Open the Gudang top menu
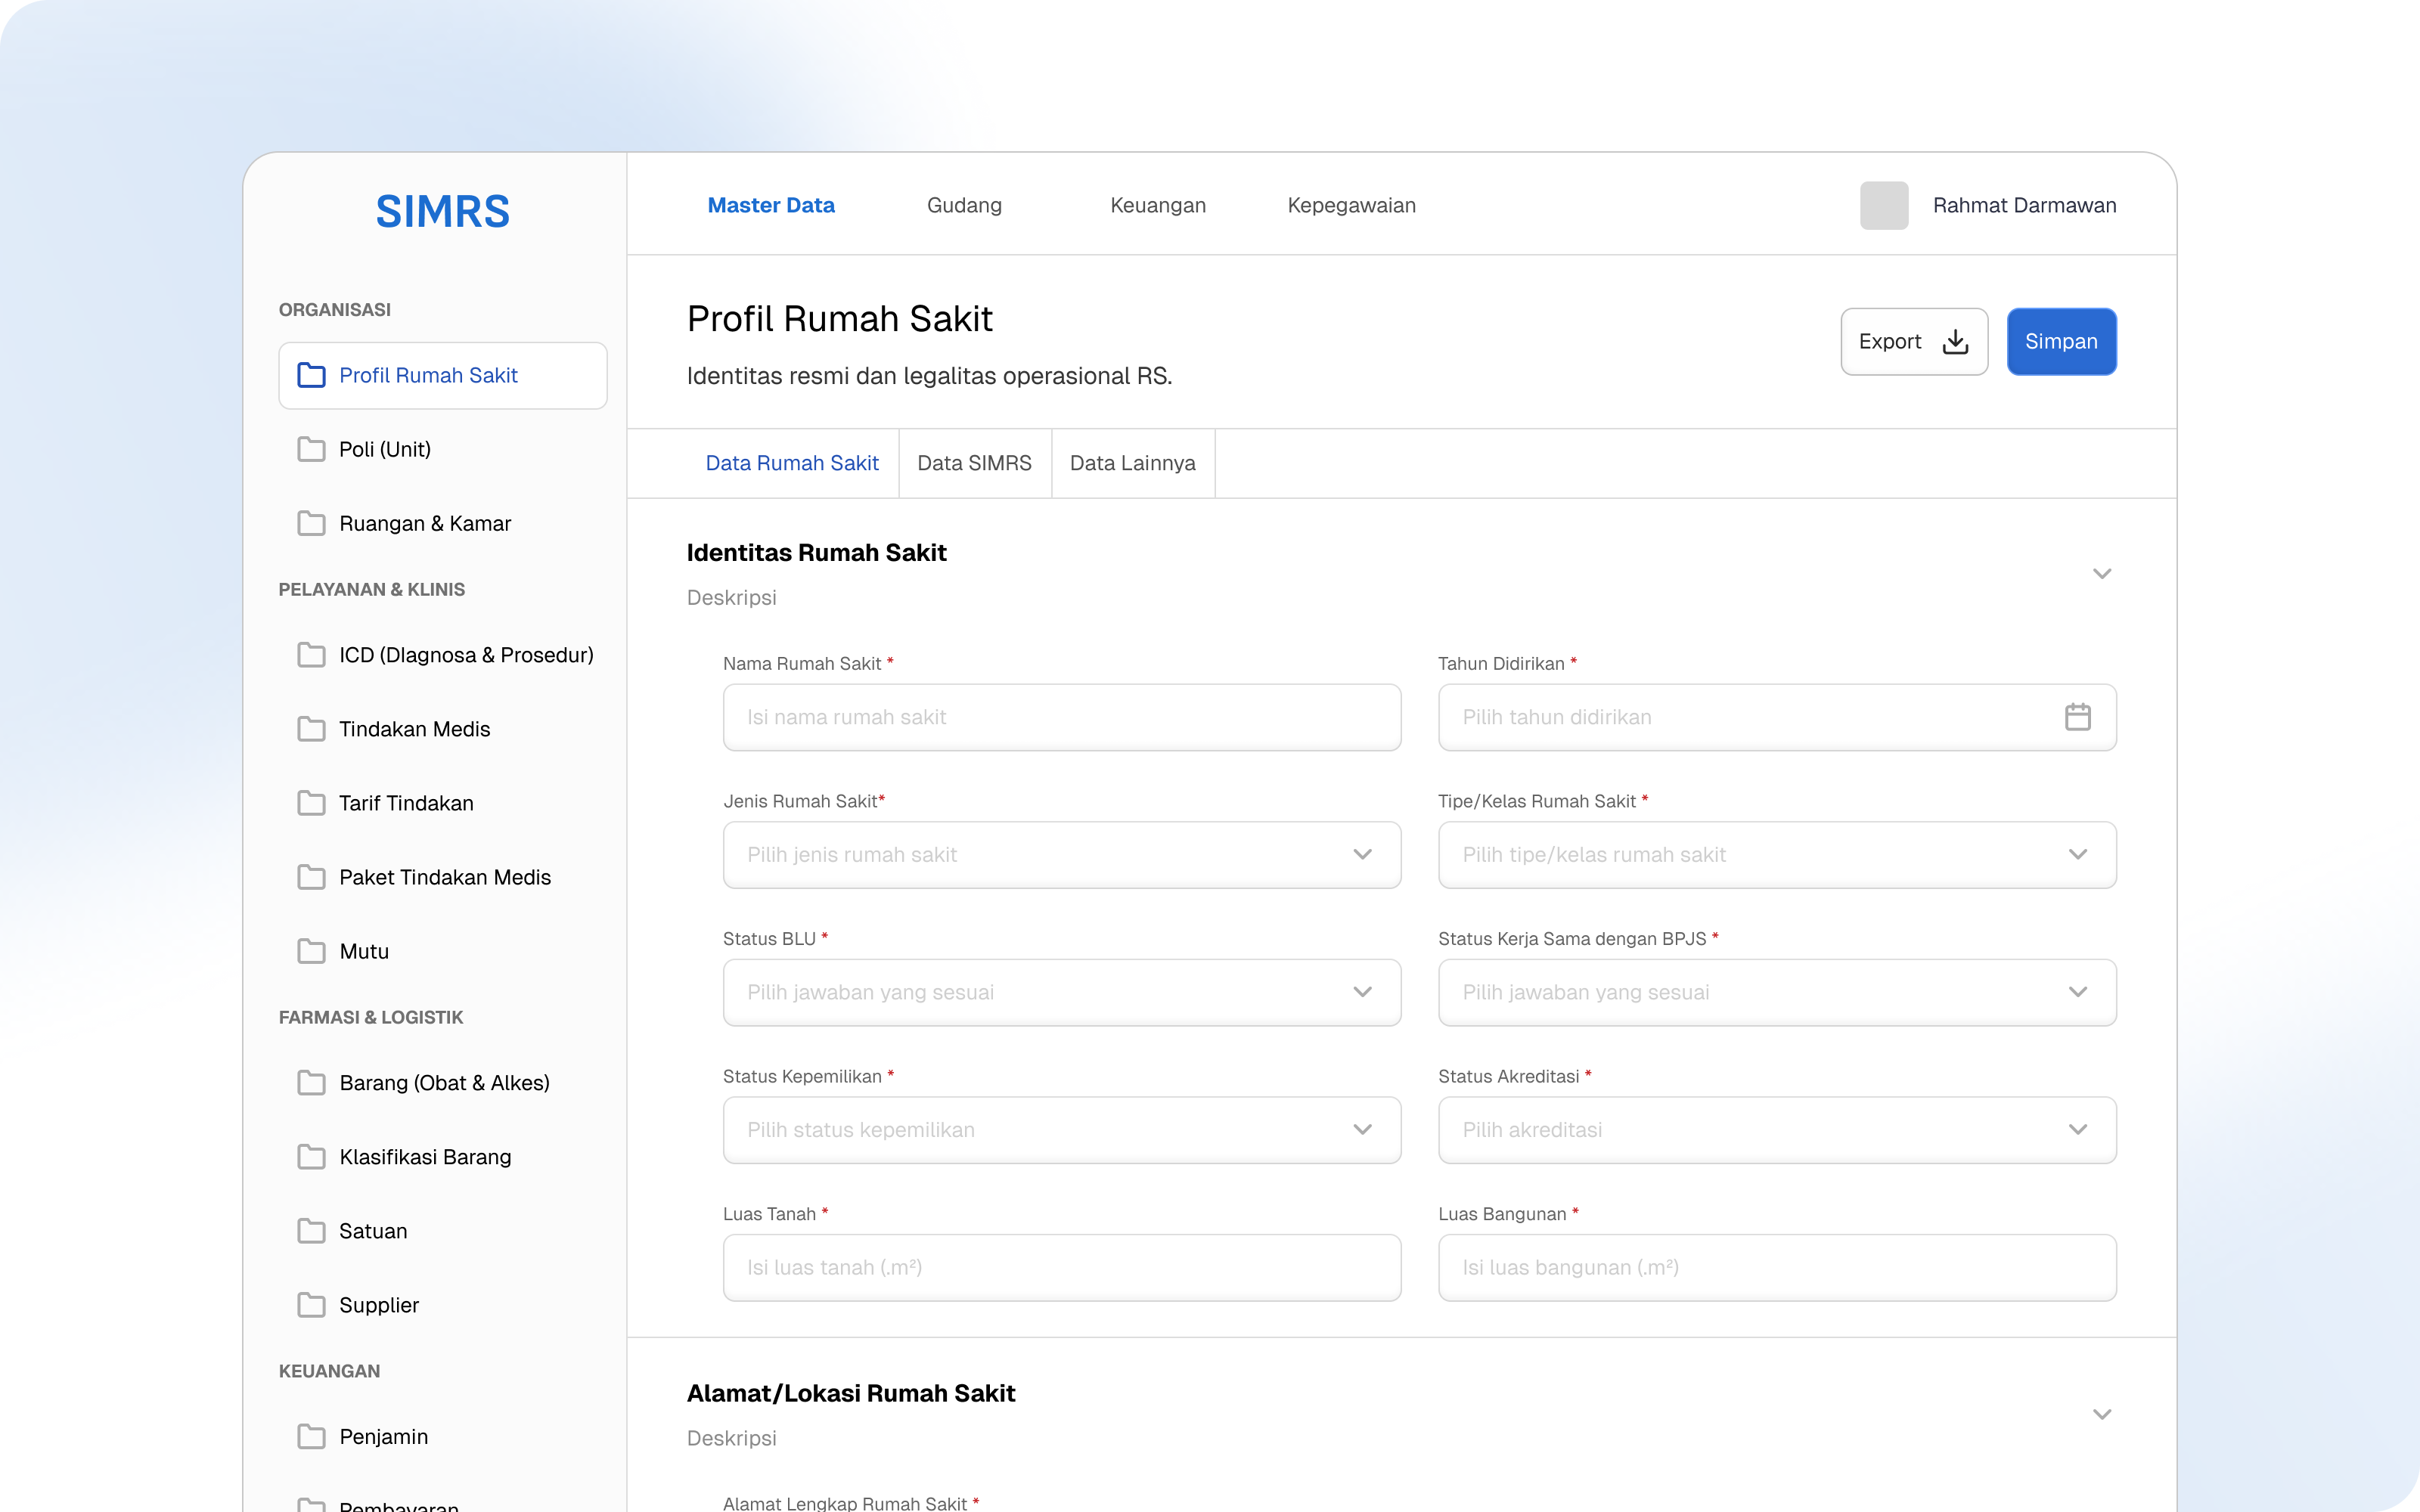Image resolution: width=2420 pixels, height=1512 pixels. click(964, 205)
